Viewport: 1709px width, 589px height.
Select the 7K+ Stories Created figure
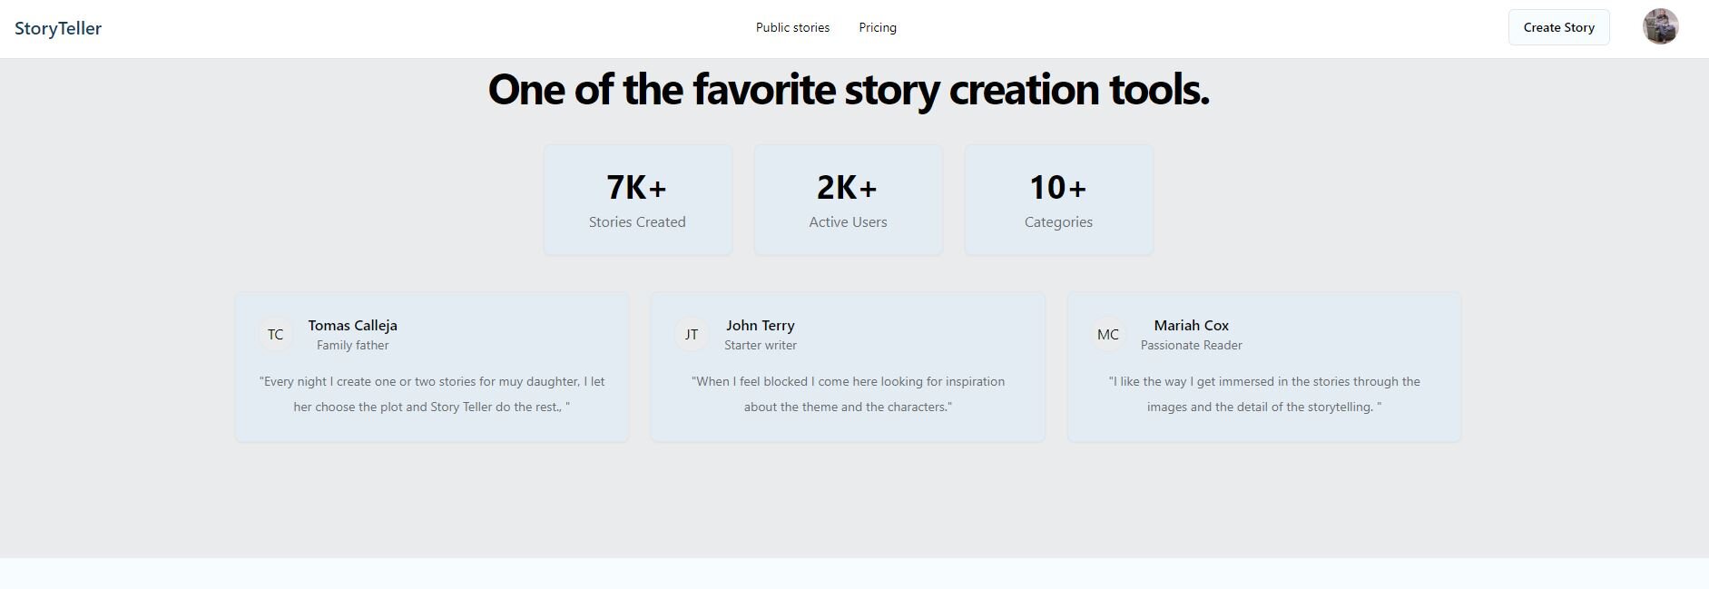637,188
